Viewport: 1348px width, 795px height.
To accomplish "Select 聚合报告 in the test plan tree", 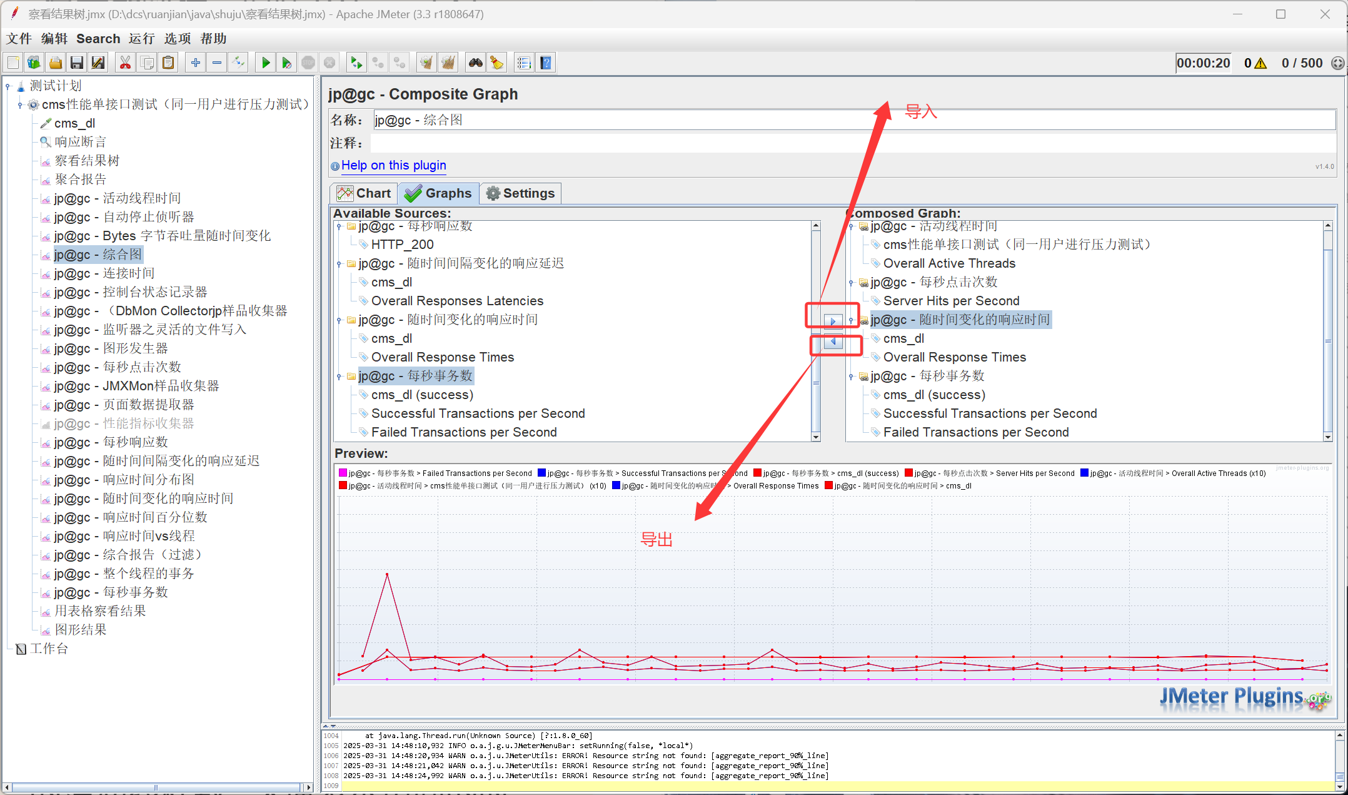I will coord(80,180).
